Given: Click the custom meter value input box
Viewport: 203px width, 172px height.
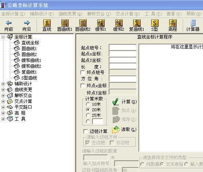Looking at the screenshot, I should (98, 121).
